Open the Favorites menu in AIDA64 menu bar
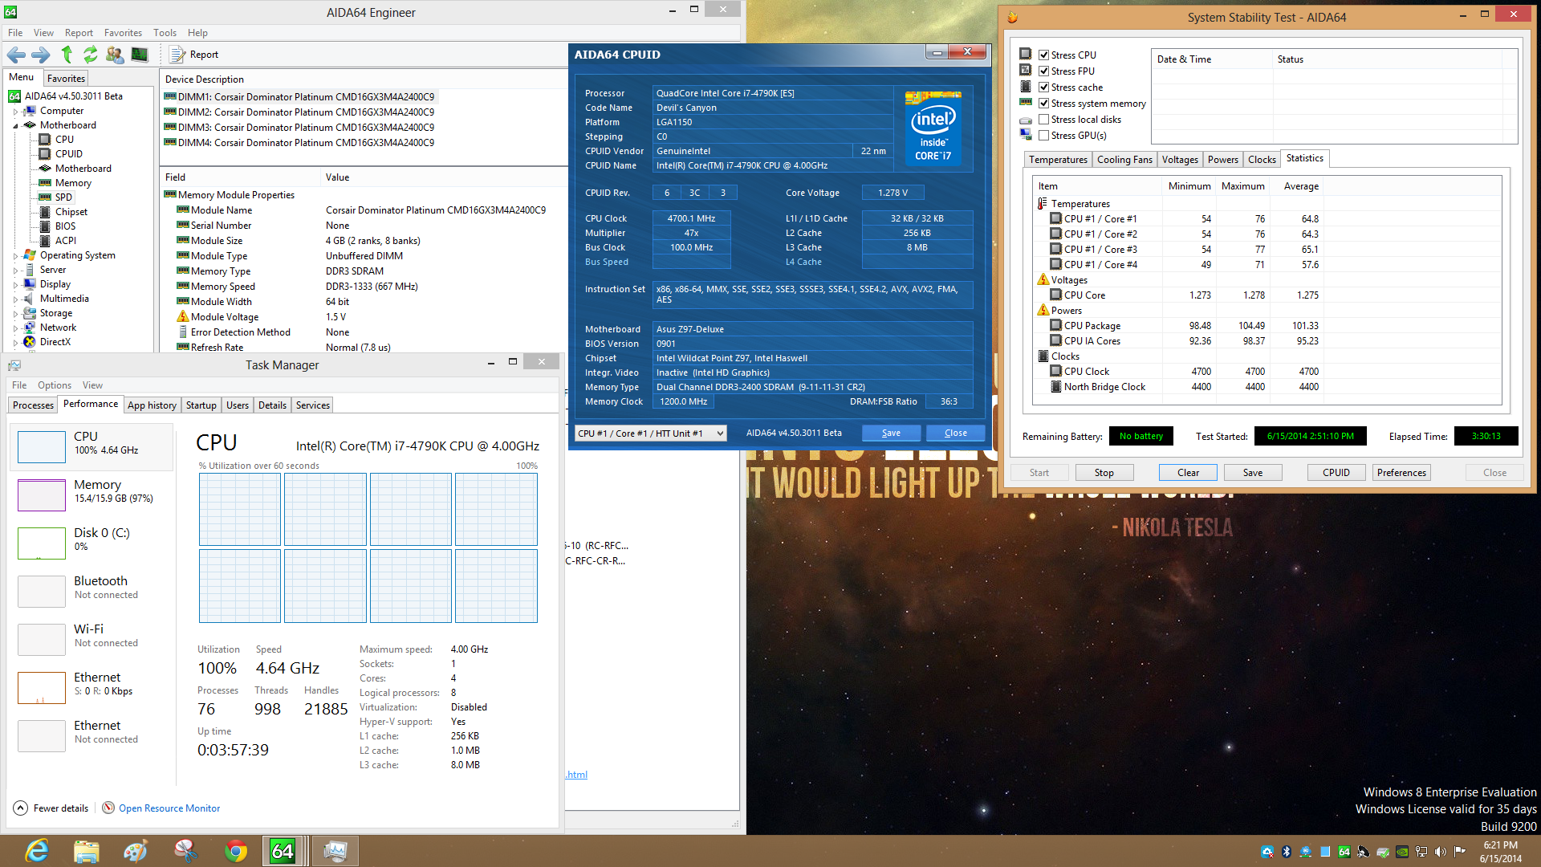The image size is (1541, 867). click(123, 33)
